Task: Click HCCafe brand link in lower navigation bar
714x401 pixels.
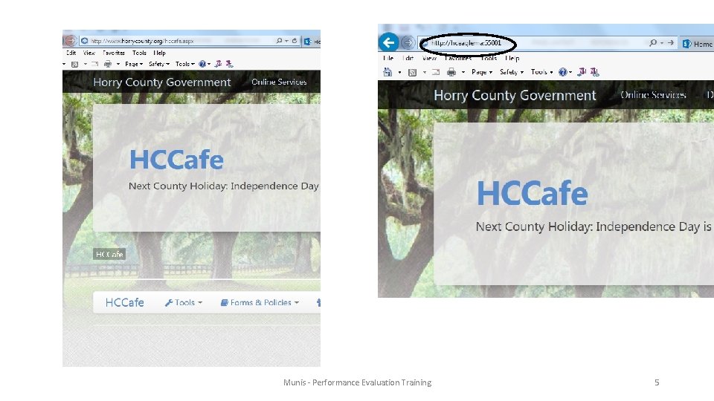Action: (x=124, y=302)
